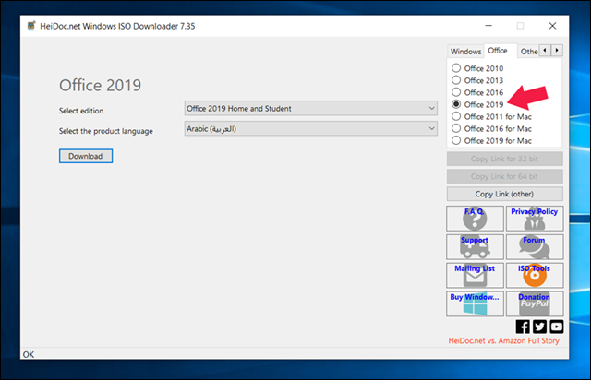Click the Select edition label
The image size is (591, 380).
click(x=81, y=111)
